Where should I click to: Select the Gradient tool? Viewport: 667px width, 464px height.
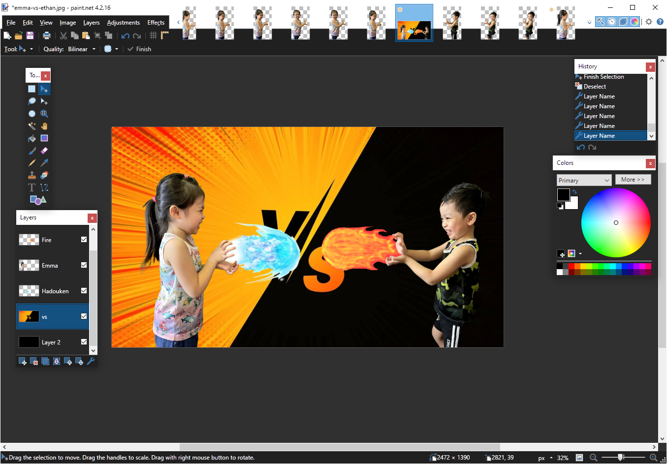[x=44, y=138]
